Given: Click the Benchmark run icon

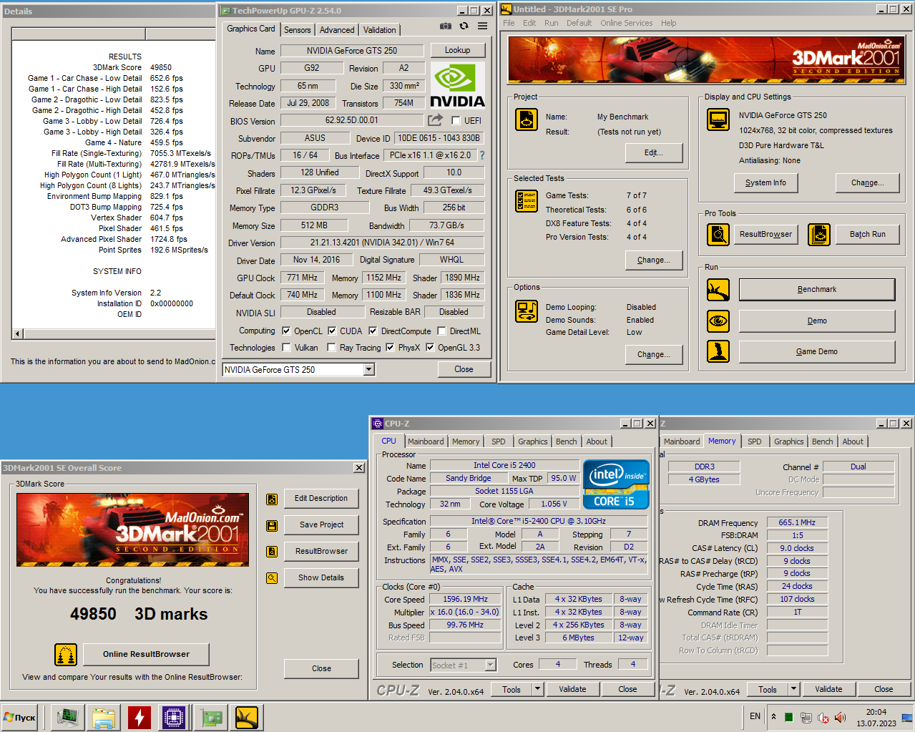Looking at the screenshot, I should pos(718,290).
